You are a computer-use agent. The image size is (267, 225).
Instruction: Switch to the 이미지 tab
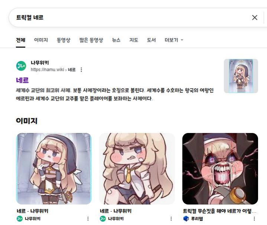41,40
